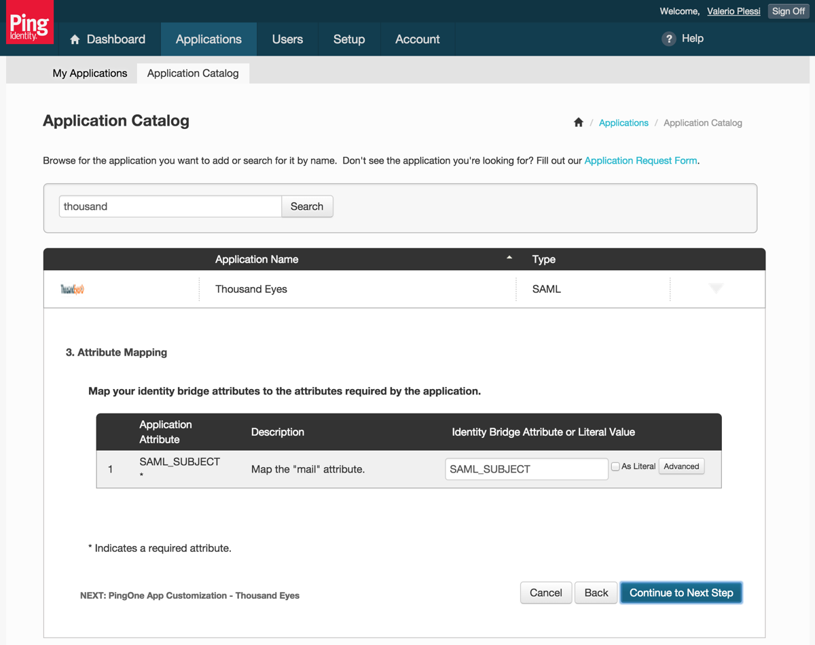Open the Applications menu
This screenshot has width=815, height=645.
pos(209,39)
